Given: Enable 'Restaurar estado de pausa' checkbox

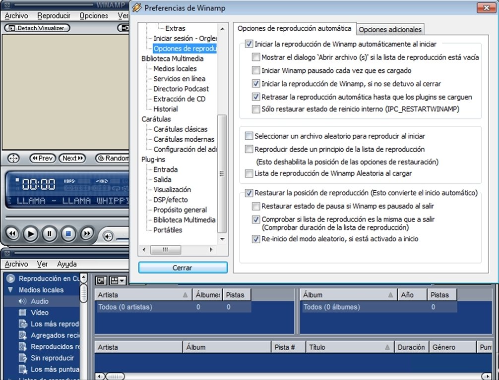Looking at the screenshot, I should (x=256, y=206).
